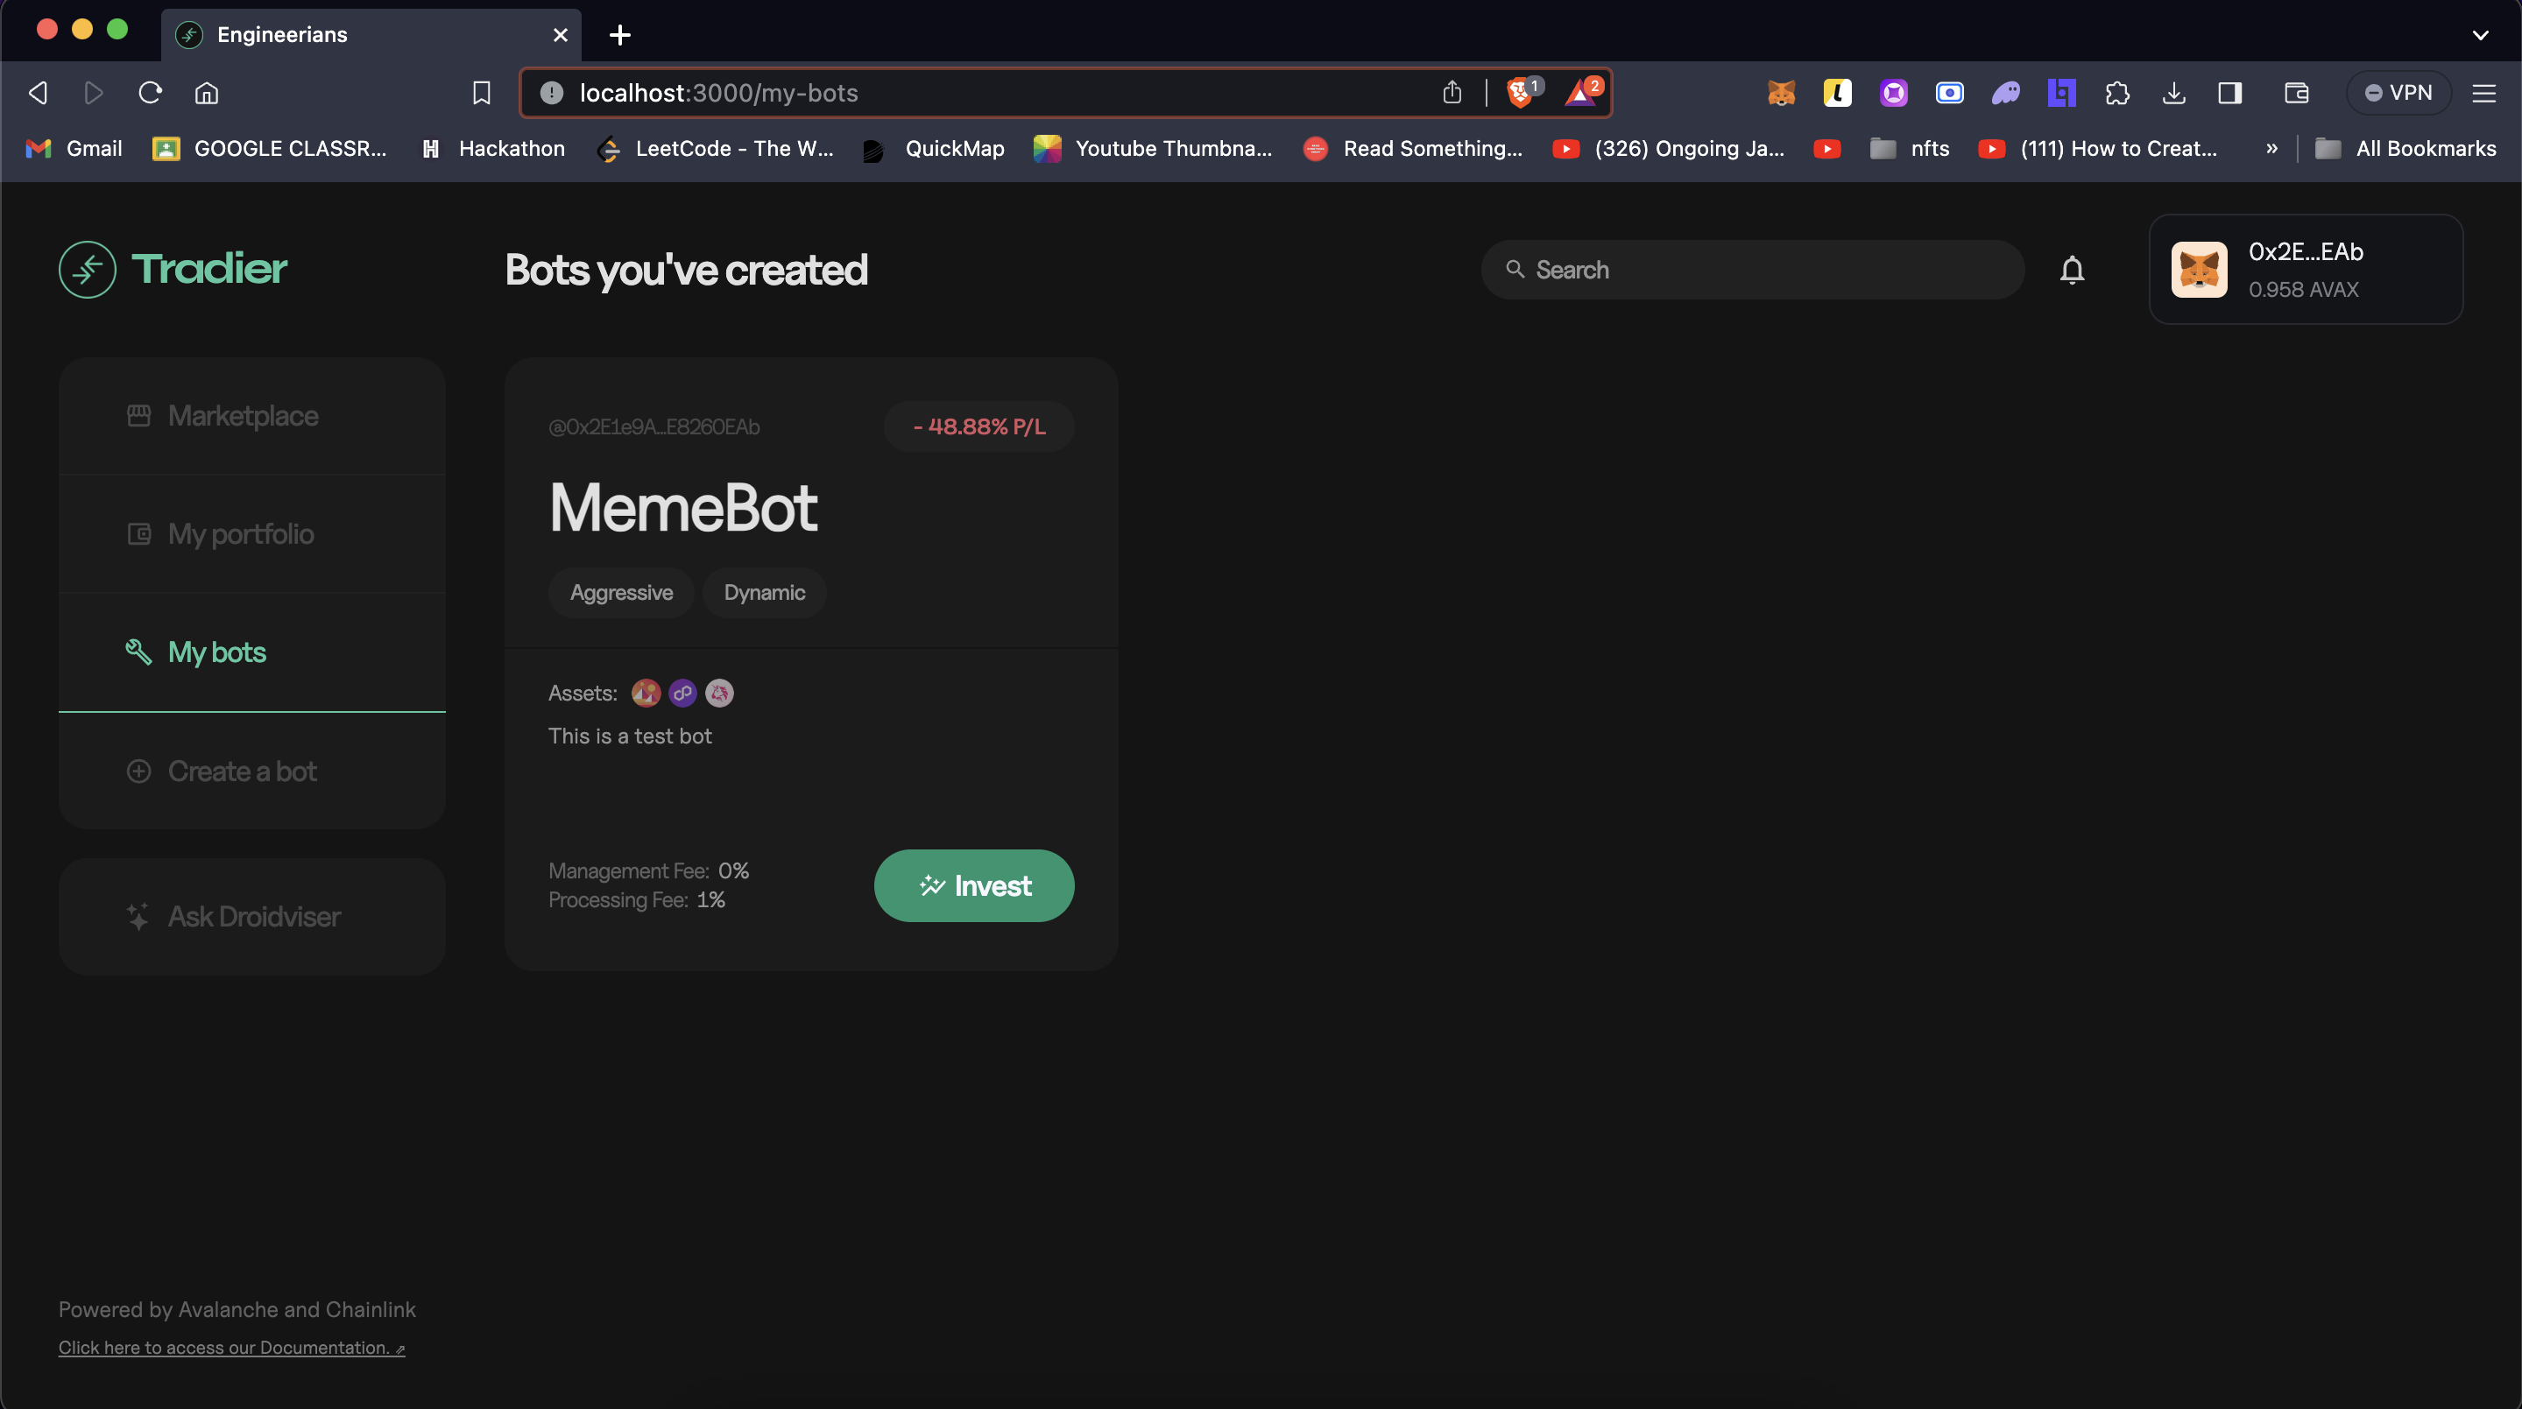Image resolution: width=2522 pixels, height=1409 pixels.
Task: Click the third asset token icon
Action: coord(719,693)
